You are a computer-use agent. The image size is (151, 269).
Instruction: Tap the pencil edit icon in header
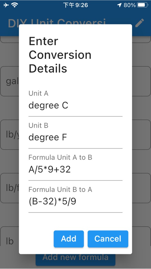coord(139,23)
